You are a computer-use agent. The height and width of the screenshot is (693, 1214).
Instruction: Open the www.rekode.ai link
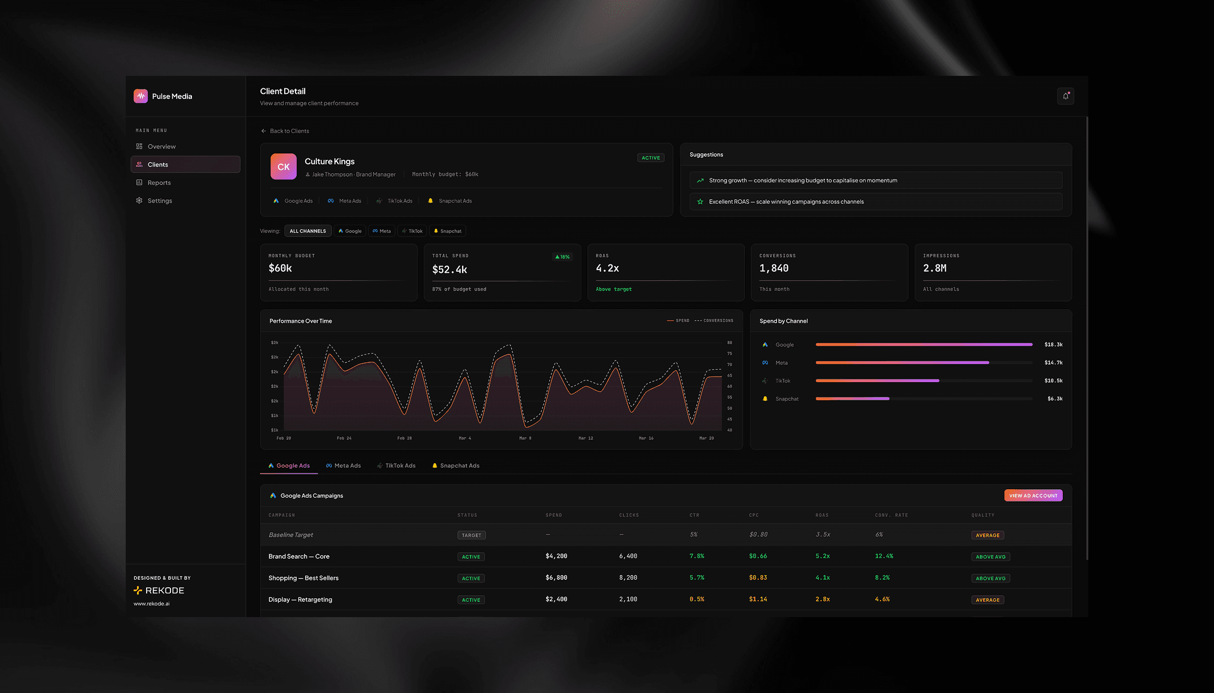(x=151, y=604)
